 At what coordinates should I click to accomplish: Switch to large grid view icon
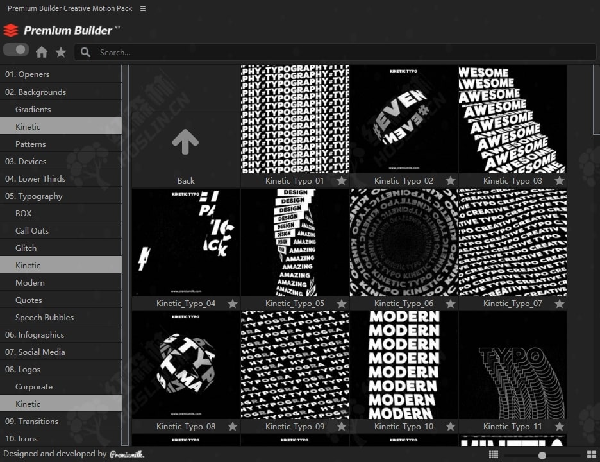592,454
